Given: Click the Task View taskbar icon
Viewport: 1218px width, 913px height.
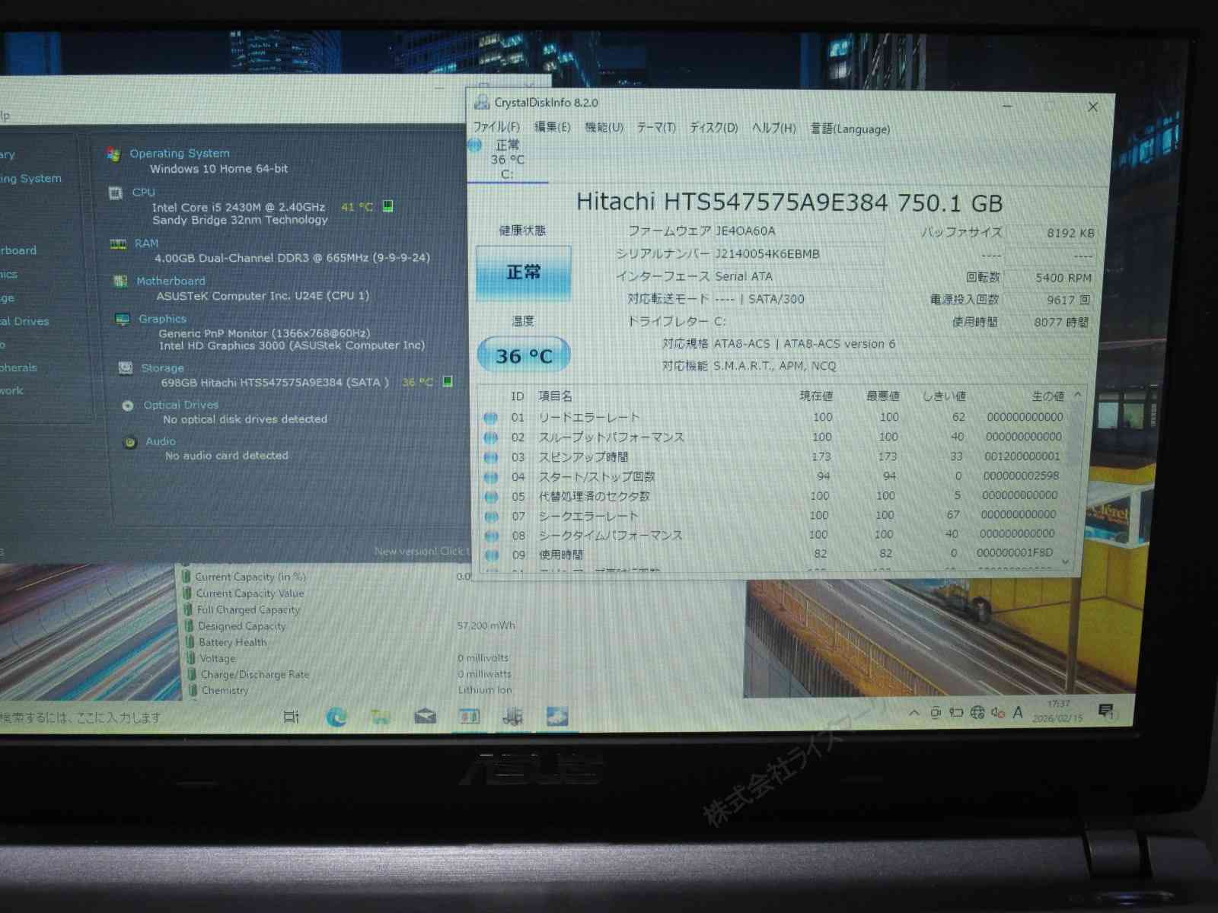Looking at the screenshot, I should tap(291, 717).
